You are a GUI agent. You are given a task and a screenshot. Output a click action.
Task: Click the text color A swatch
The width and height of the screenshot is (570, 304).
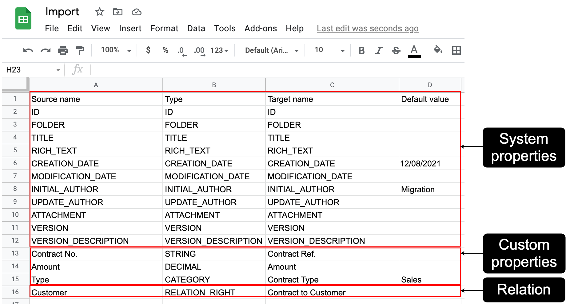tap(414, 50)
